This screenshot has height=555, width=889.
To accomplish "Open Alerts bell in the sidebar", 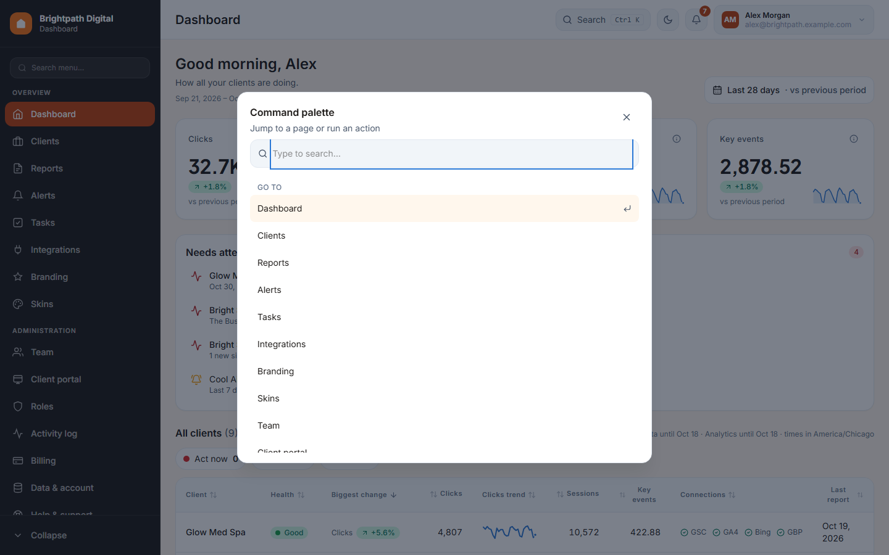I will 18,195.
